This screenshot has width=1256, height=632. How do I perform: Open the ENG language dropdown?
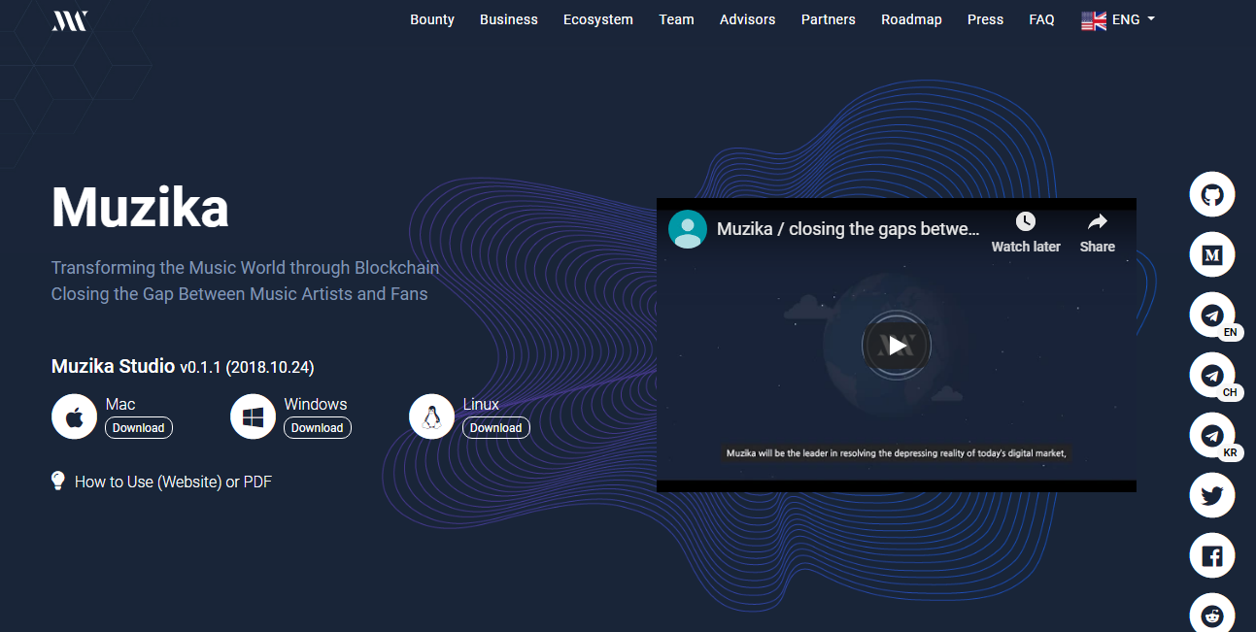pyautogui.click(x=1117, y=18)
